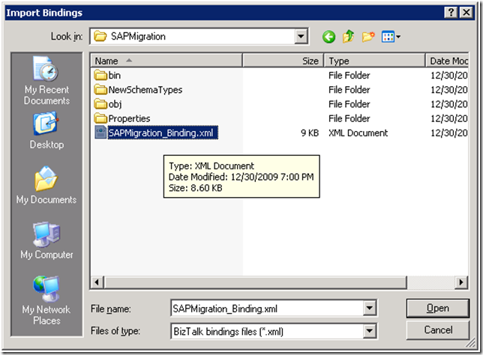Click the horizontal scrollbar left arrow
Viewport: 483px width, 355px height.
click(x=97, y=282)
